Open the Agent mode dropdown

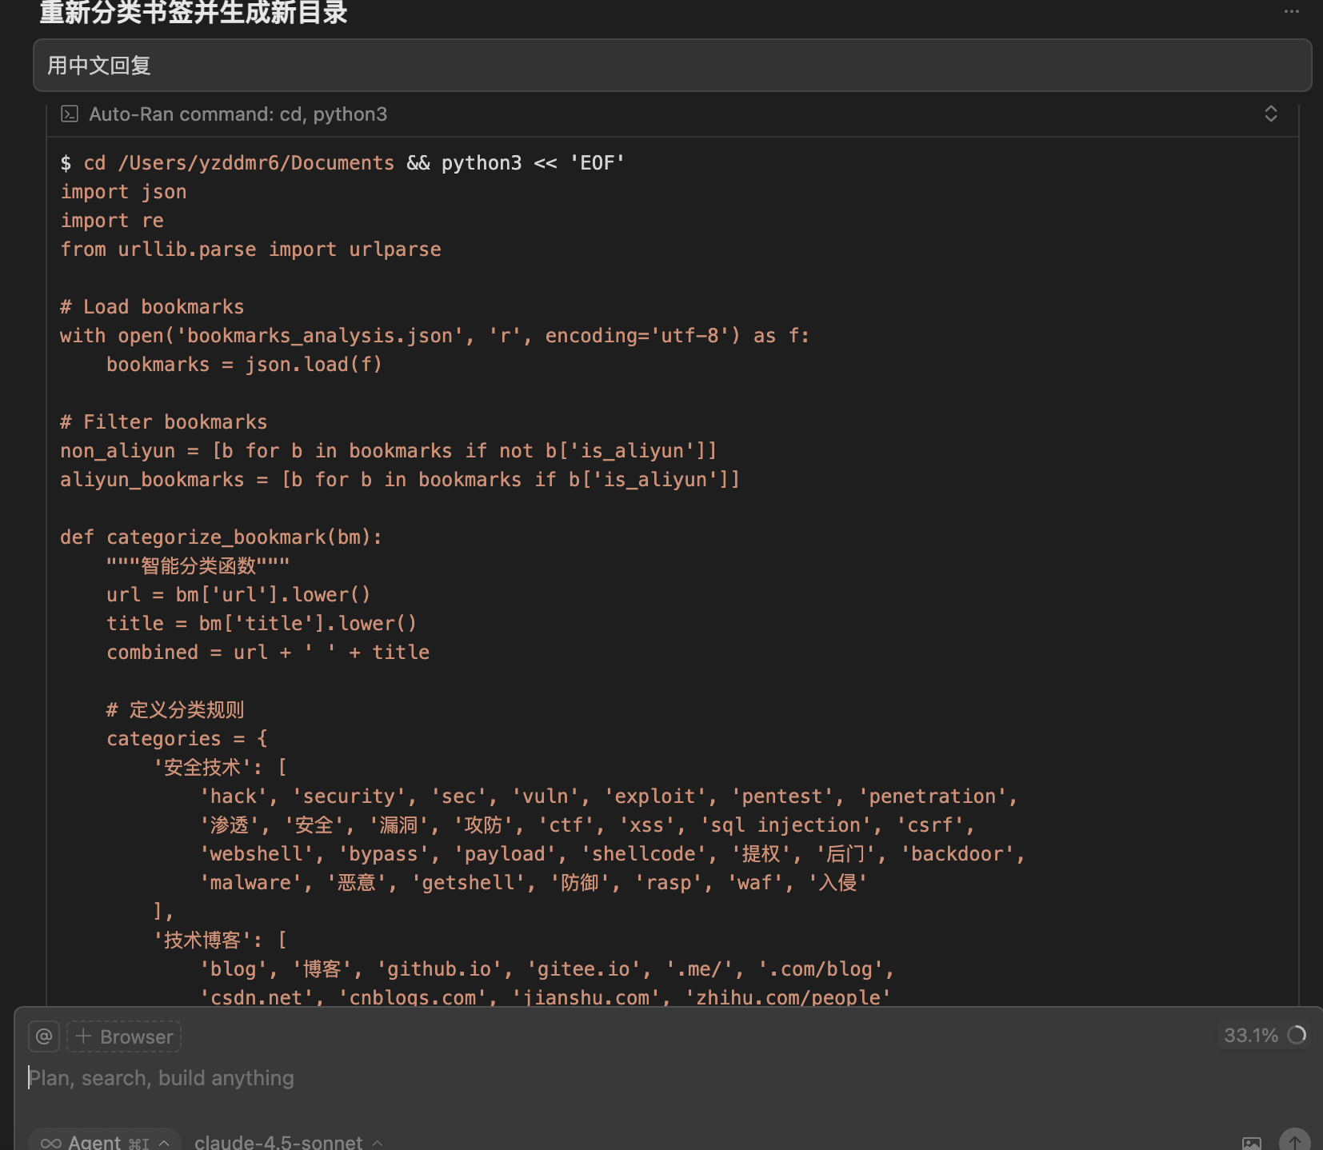coord(105,1142)
